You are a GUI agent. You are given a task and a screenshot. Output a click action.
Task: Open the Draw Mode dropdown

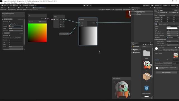(172, 32)
